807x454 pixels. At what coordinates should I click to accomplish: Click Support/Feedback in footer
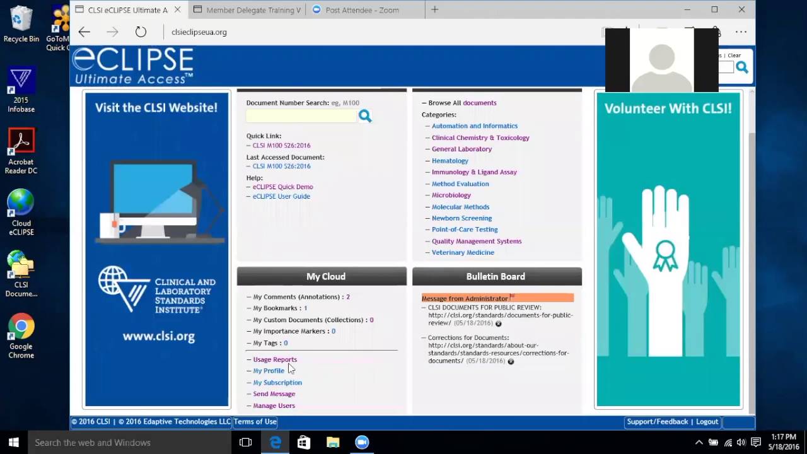(658, 422)
